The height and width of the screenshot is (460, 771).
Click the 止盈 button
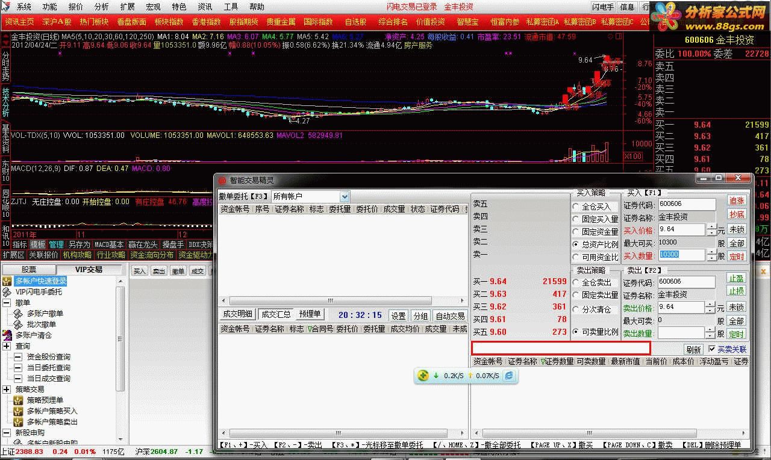click(x=737, y=279)
